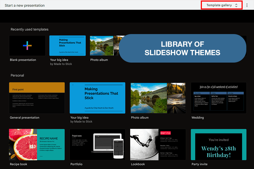Click the Blank presentation label
Image resolution: width=254 pixels, height=169 pixels.
tap(23, 60)
